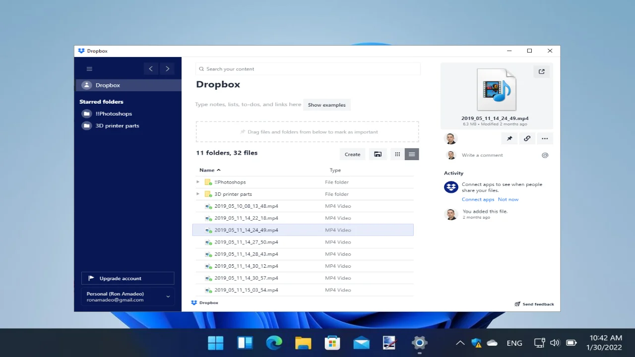Copy link with the chain icon
Screen dimensions: 635x357
[527, 139]
